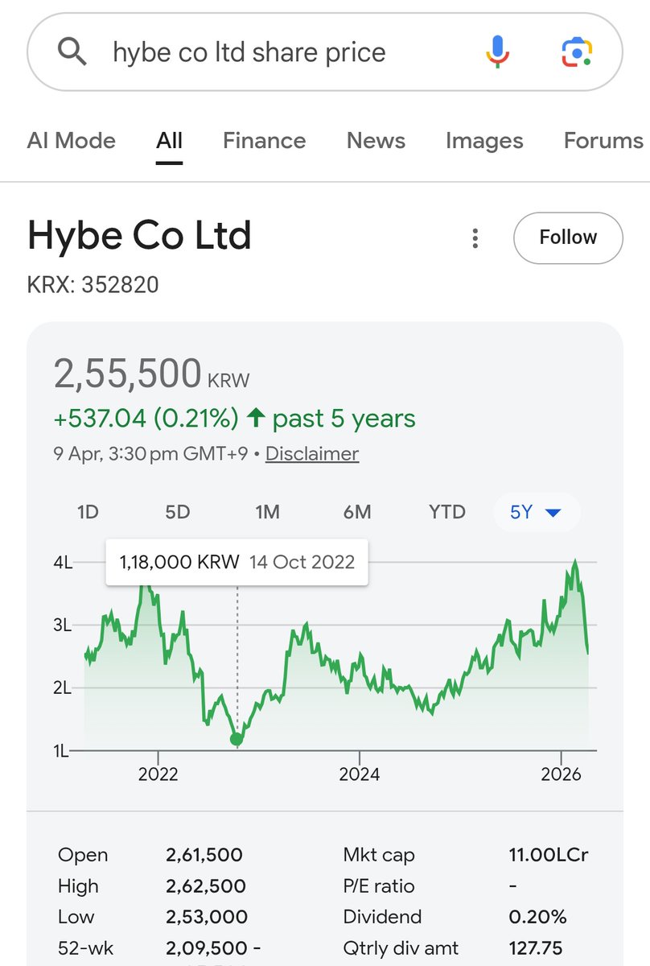Select the YTD chart range
Image resolution: width=650 pixels, height=966 pixels.
447,512
